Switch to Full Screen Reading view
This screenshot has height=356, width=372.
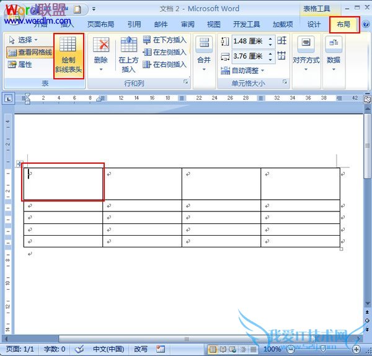click(223, 349)
